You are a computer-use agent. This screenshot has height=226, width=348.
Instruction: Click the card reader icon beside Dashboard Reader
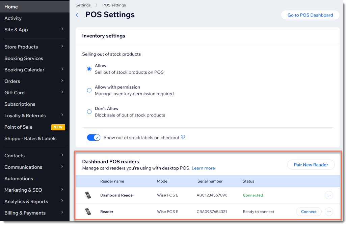pos(88,195)
